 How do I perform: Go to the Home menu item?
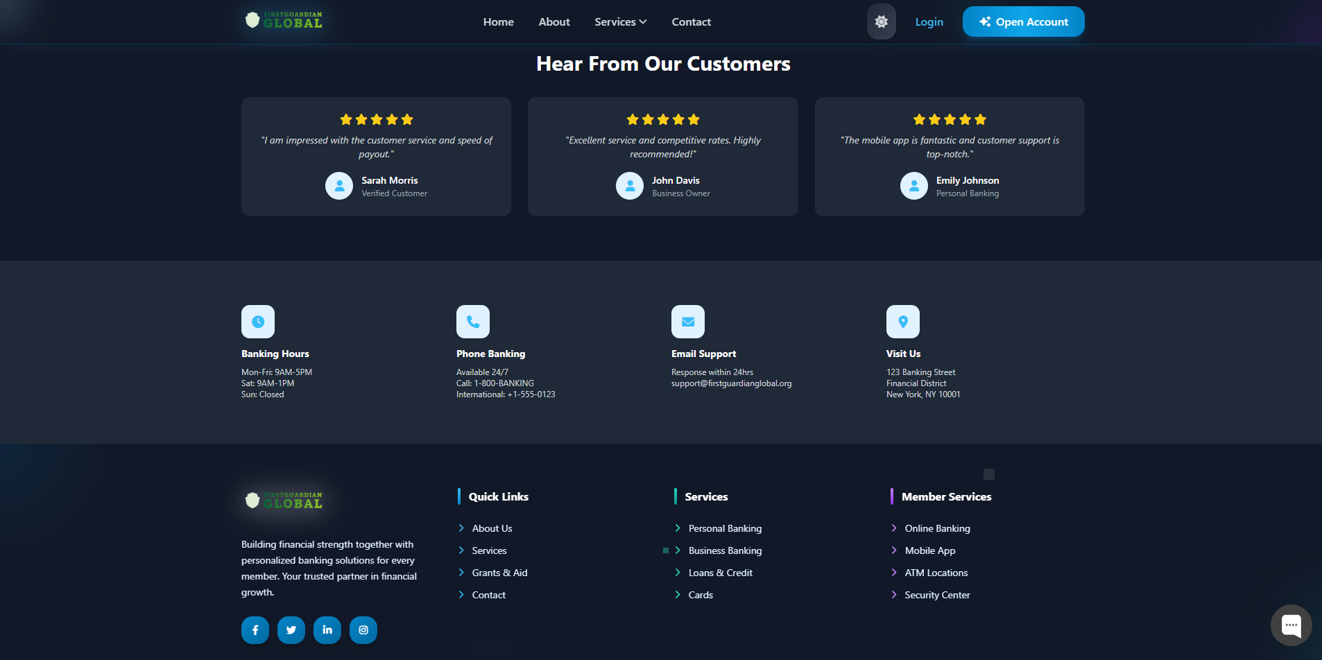point(498,21)
